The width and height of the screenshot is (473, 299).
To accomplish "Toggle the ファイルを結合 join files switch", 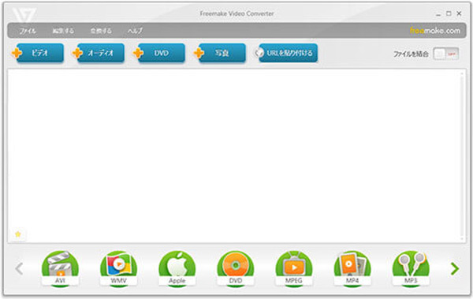I will (x=446, y=54).
